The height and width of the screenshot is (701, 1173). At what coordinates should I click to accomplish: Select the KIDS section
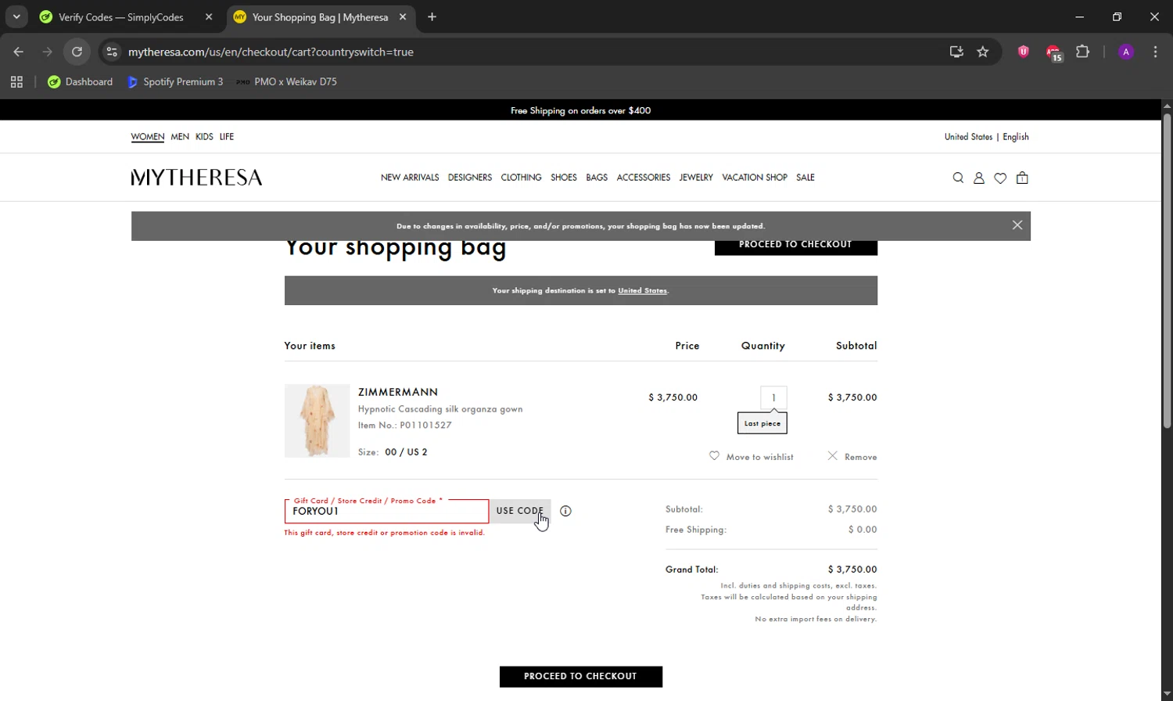(204, 136)
